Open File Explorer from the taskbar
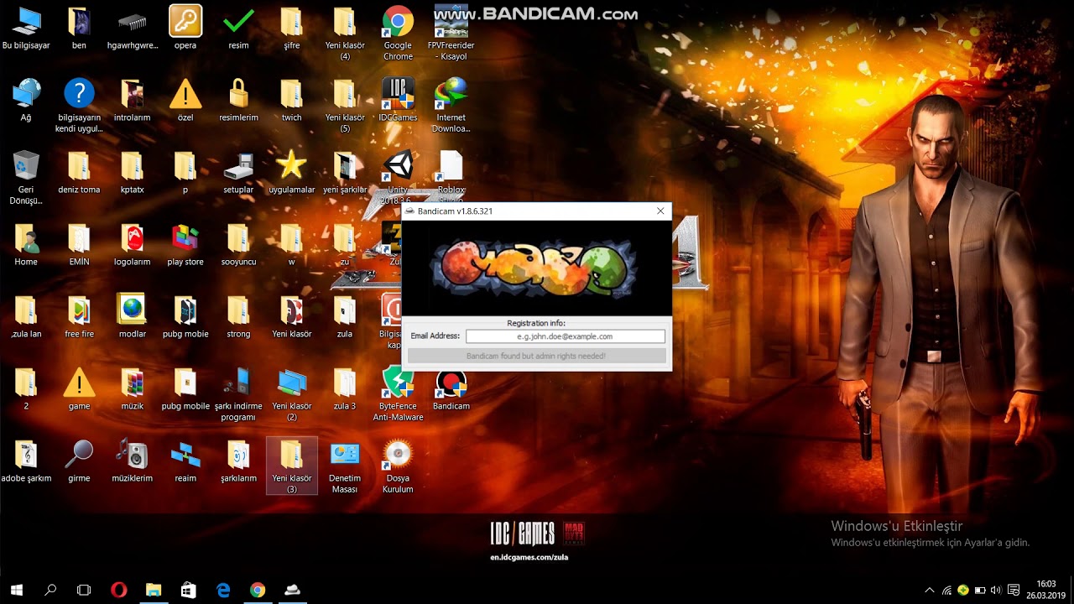 [154, 590]
